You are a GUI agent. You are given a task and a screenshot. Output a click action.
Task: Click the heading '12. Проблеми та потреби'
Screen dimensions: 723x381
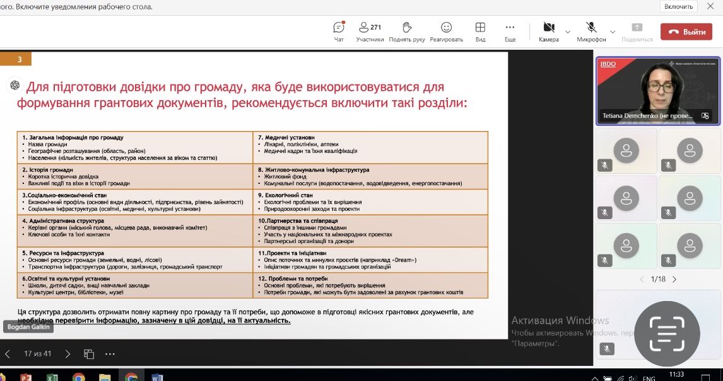293,279
